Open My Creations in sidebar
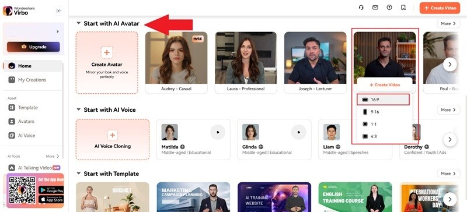This screenshot has height=212, width=467. coord(33,80)
